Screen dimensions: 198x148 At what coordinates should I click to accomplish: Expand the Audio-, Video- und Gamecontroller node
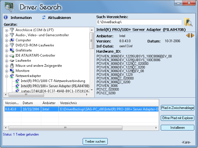click(7, 35)
